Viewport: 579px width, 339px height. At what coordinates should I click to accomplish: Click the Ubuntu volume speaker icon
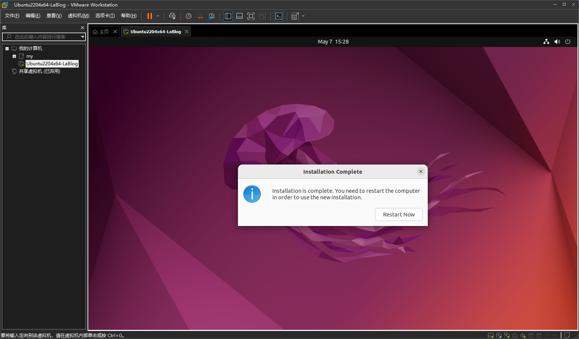click(557, 42)
